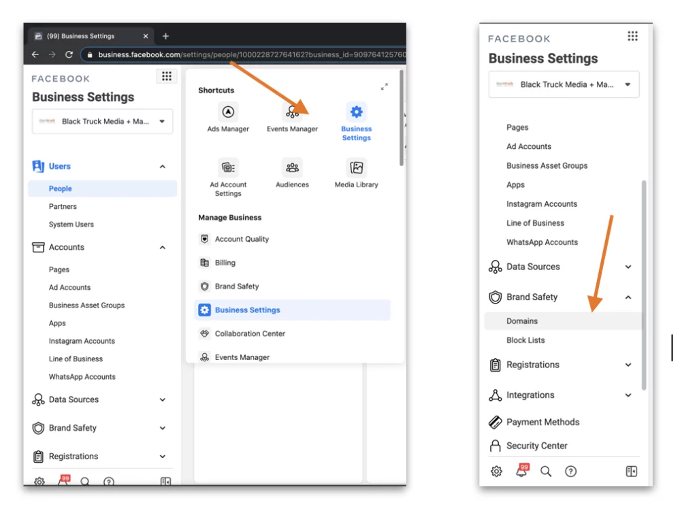Expand Brand Safety in left sidebar
The width and height of the screenshot is (697, 509).
163,428
